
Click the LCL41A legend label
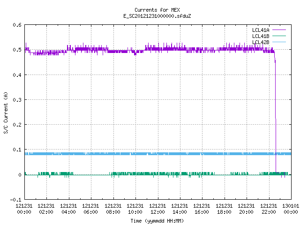[261, 30]
